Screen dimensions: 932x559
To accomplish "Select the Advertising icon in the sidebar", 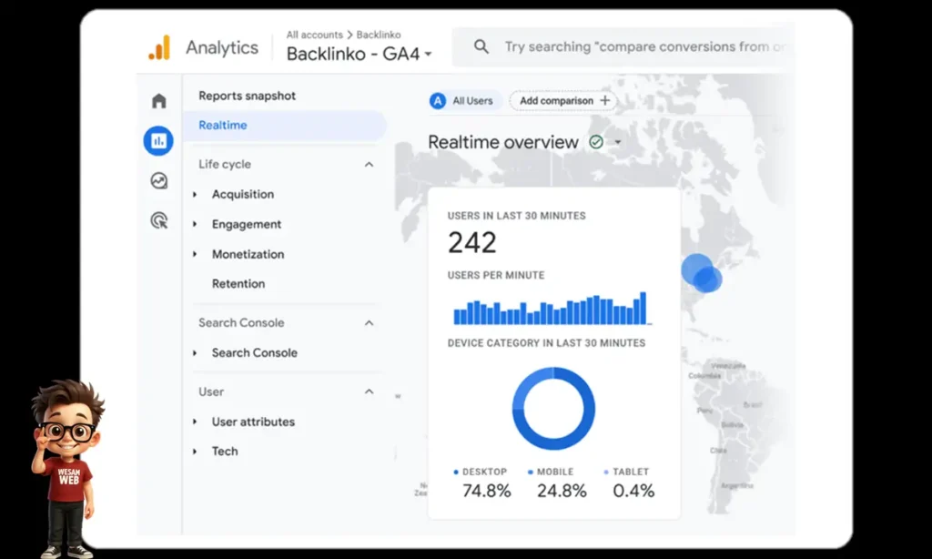I will pos(158,220).
